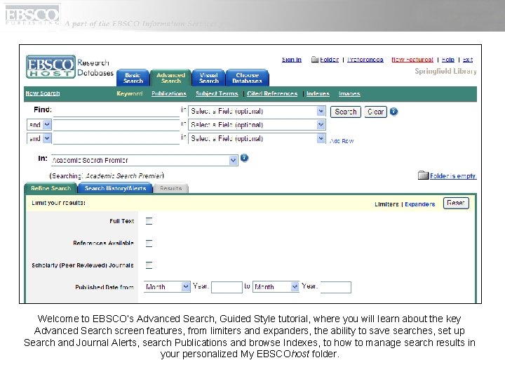
Task: Click Published Date from Year field
Action: pyautogui.click(x=227, y=287)
